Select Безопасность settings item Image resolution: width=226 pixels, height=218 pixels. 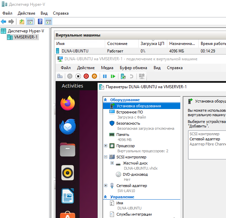[128, 123]
